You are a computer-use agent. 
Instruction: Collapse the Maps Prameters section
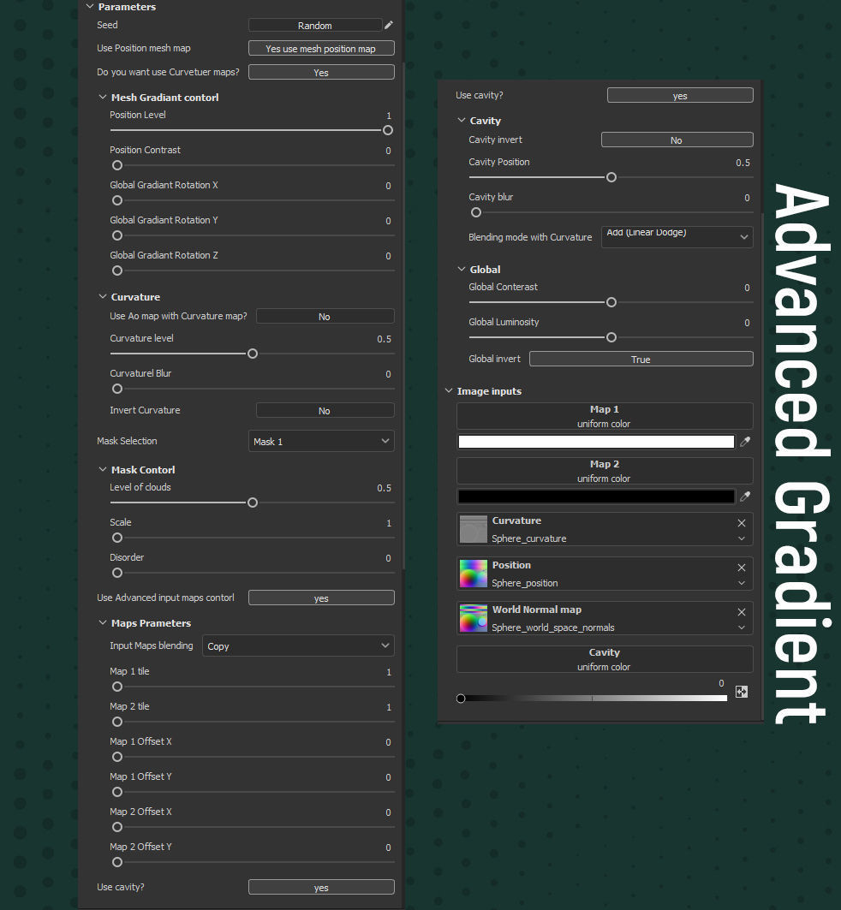[103, 622]
